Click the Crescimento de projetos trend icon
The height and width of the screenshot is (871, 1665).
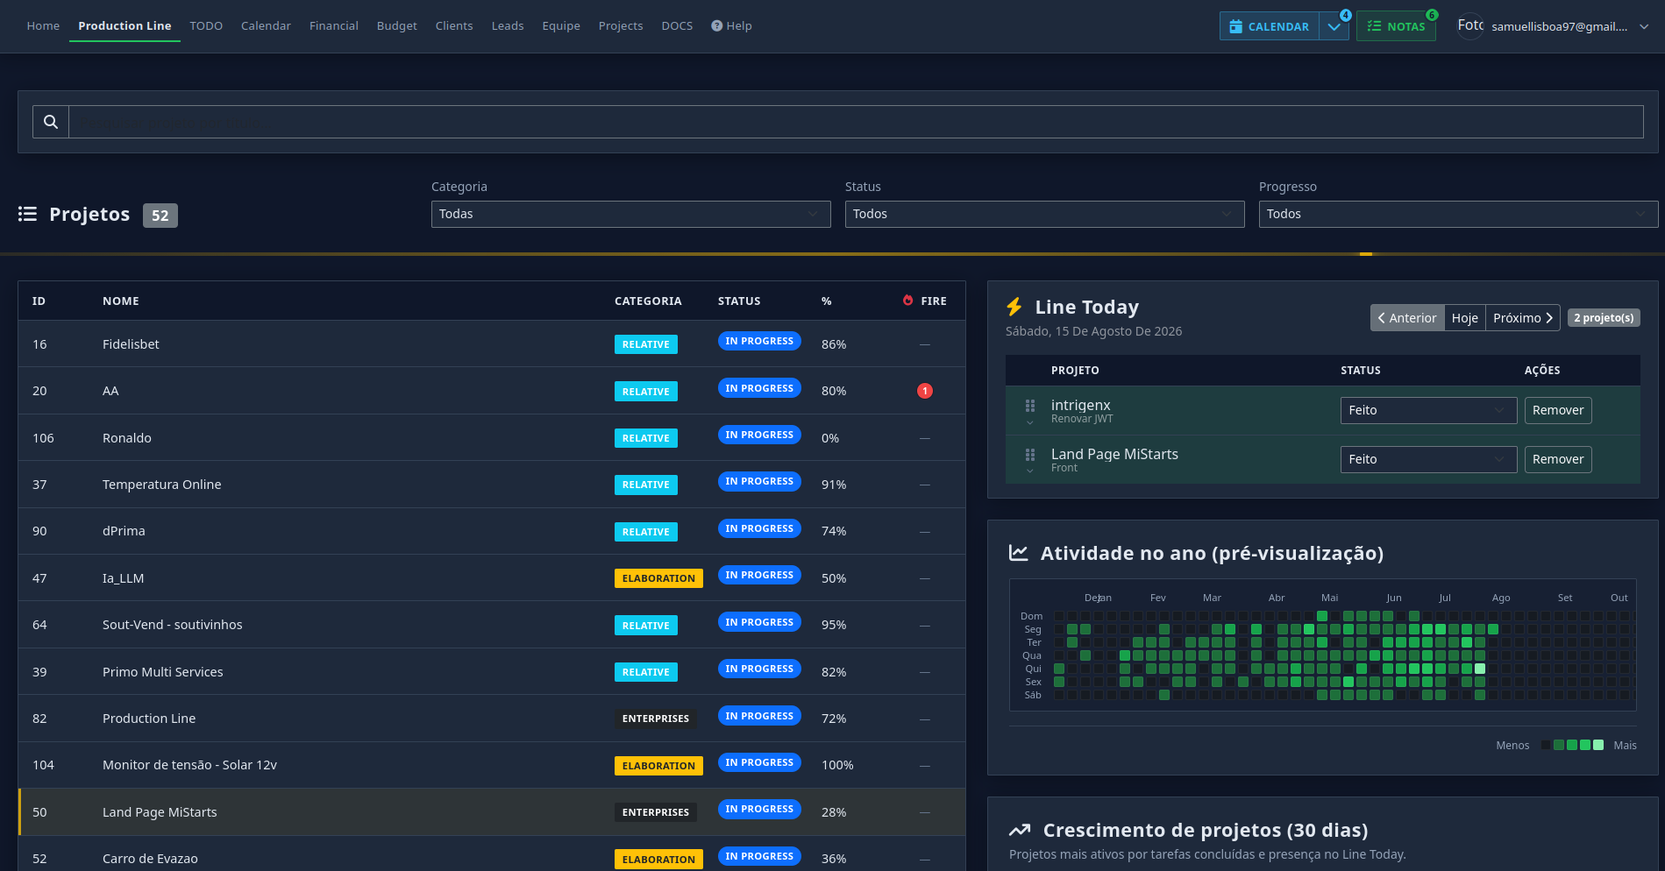point(1020,830)
